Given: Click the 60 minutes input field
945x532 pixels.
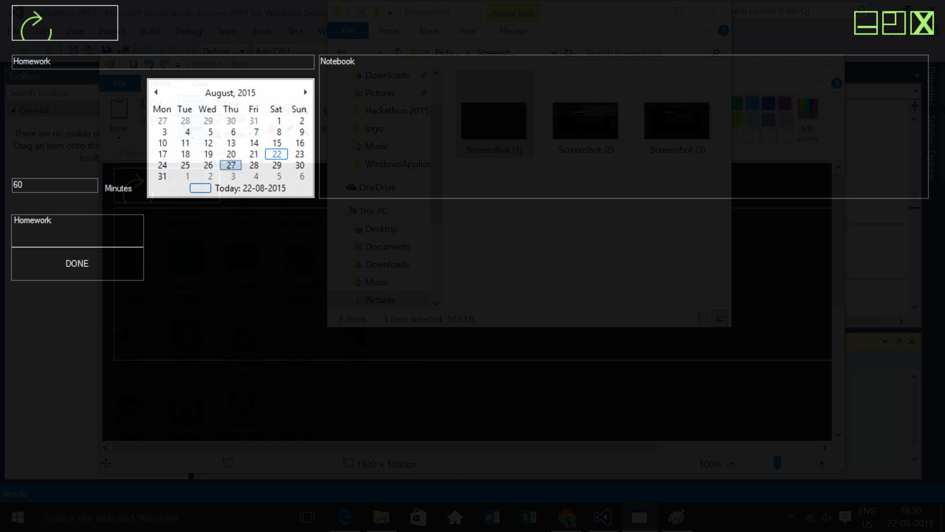Looking at the screenshot, I should pos(55,185).
